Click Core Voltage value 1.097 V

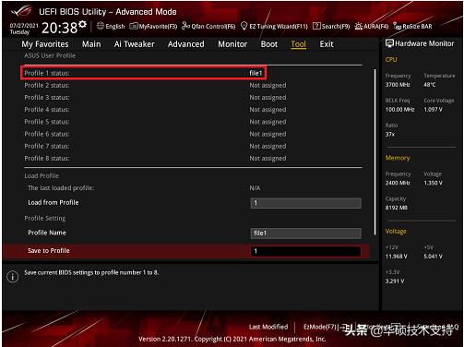433,110
